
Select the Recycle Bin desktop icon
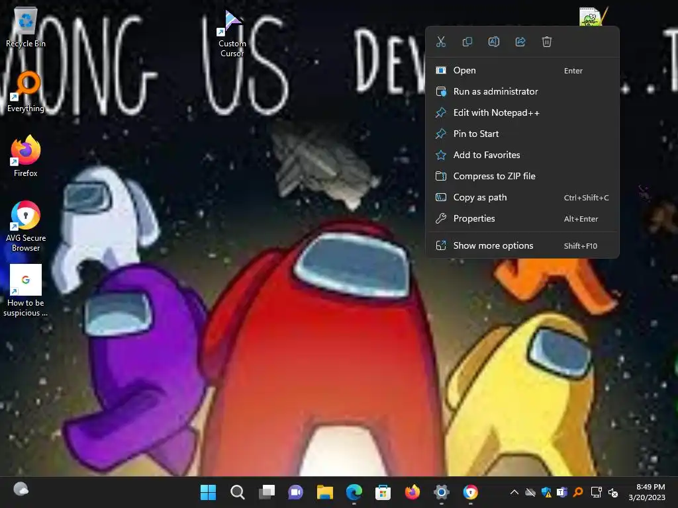click(26, 27)
